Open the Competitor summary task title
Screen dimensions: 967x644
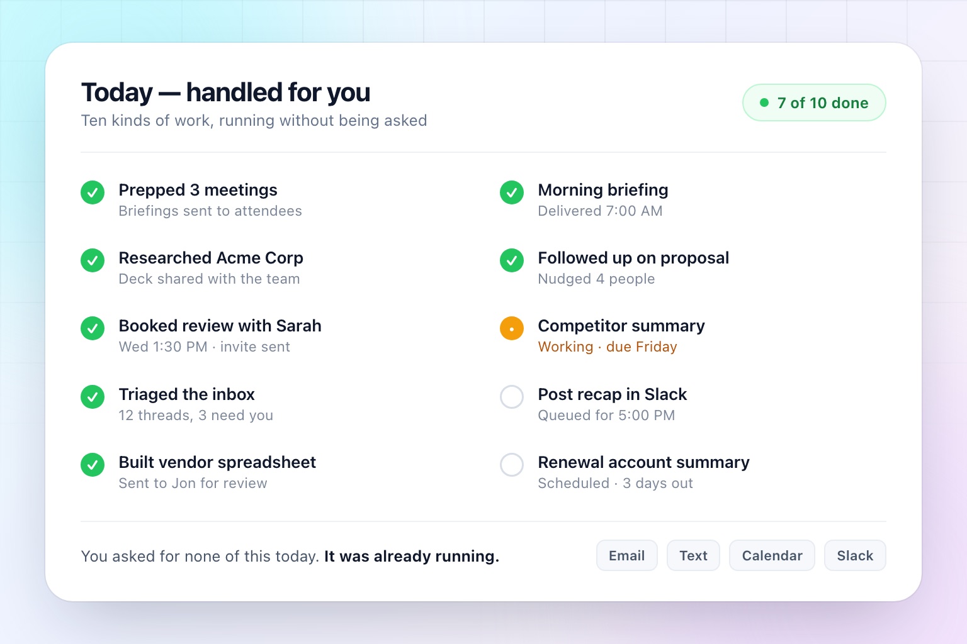point(621,326)
